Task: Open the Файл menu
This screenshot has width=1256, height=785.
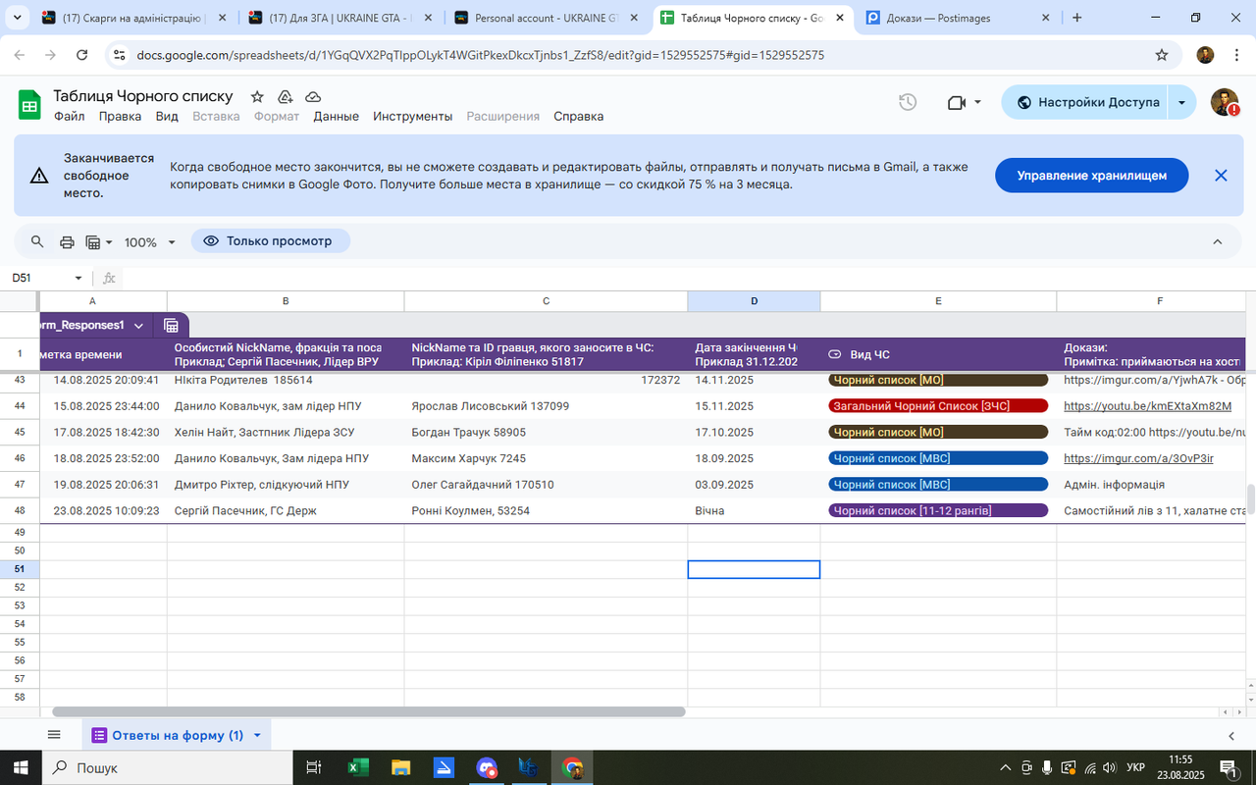Action: [70, 116]
